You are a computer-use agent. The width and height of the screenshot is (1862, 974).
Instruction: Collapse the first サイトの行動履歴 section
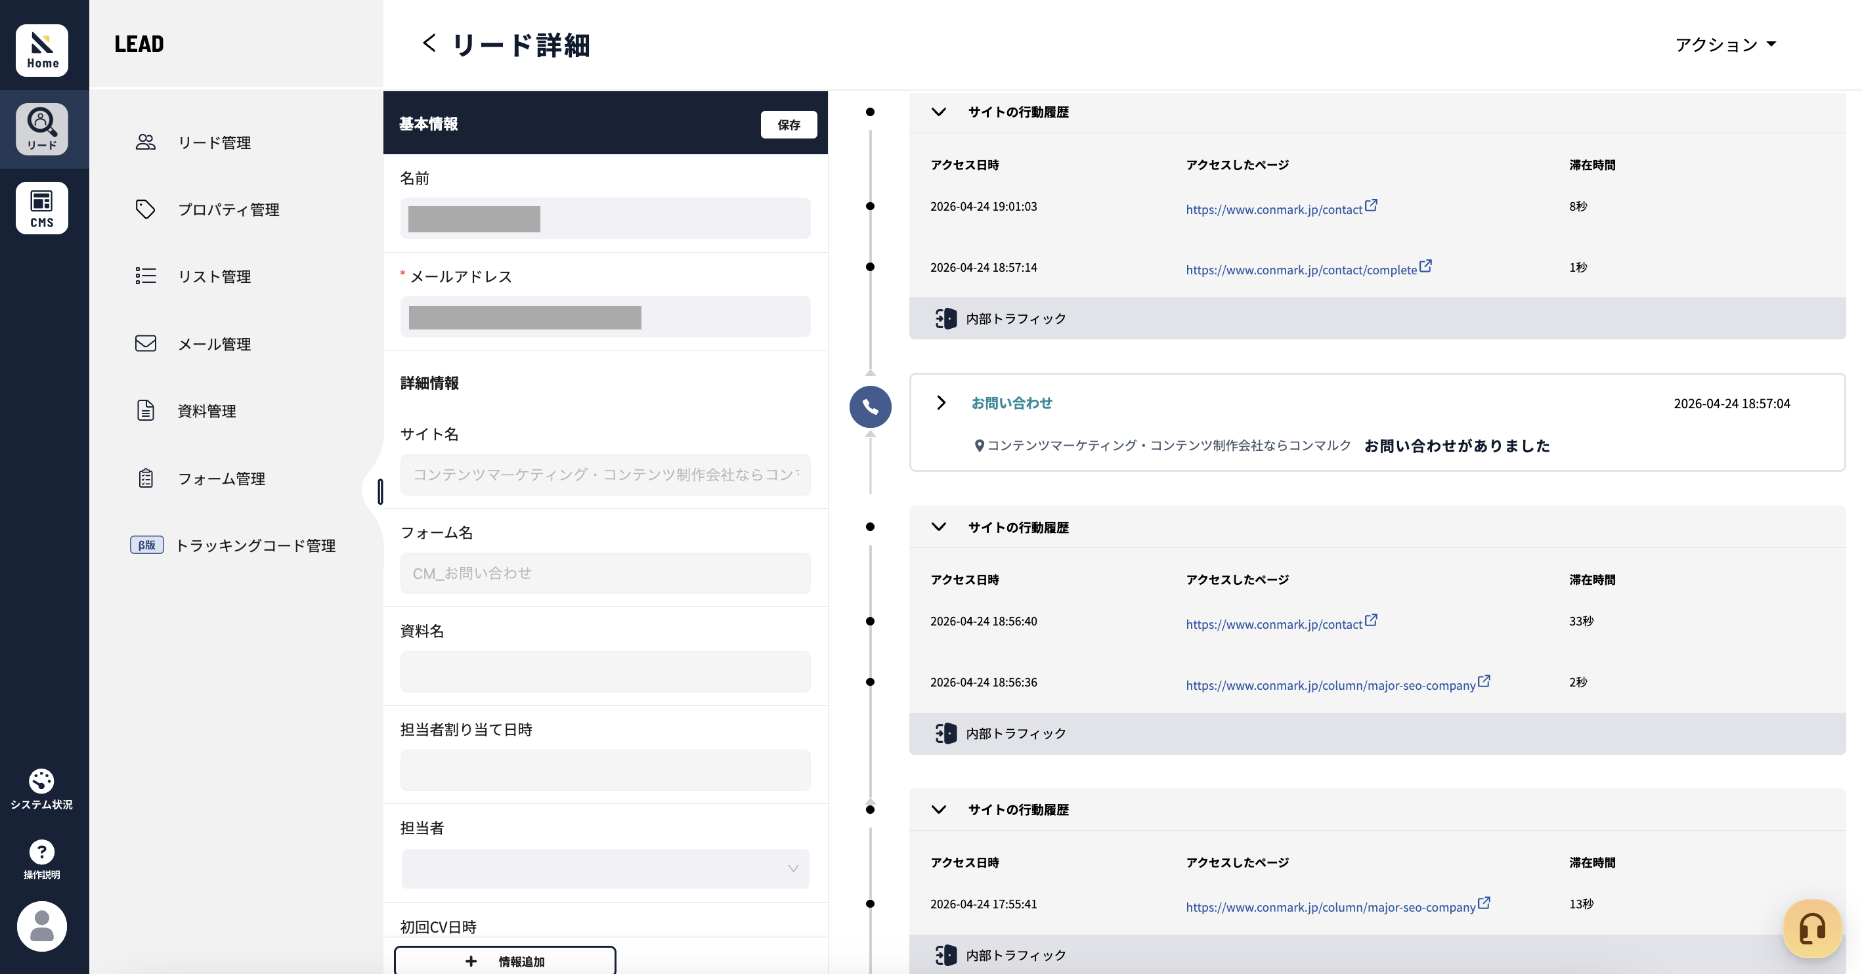[x=938, y=112]
